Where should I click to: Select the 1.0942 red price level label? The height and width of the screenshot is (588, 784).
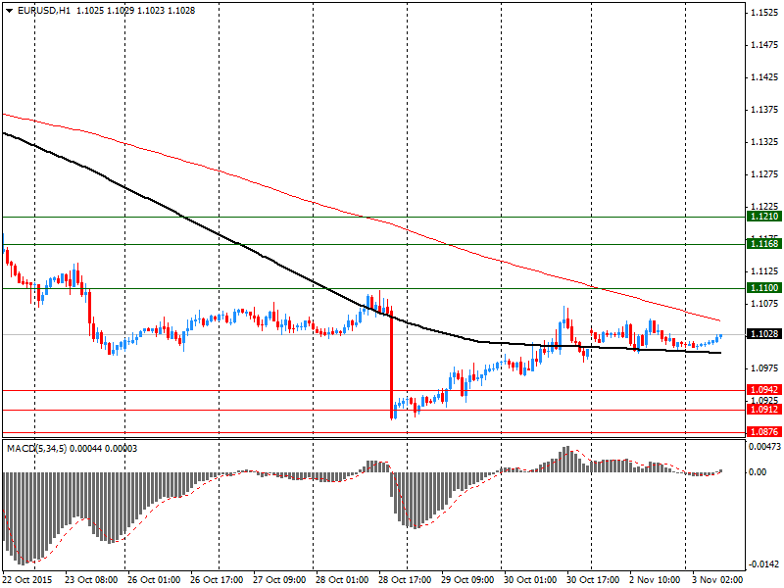pyautogui.click(x=764, y=390)
